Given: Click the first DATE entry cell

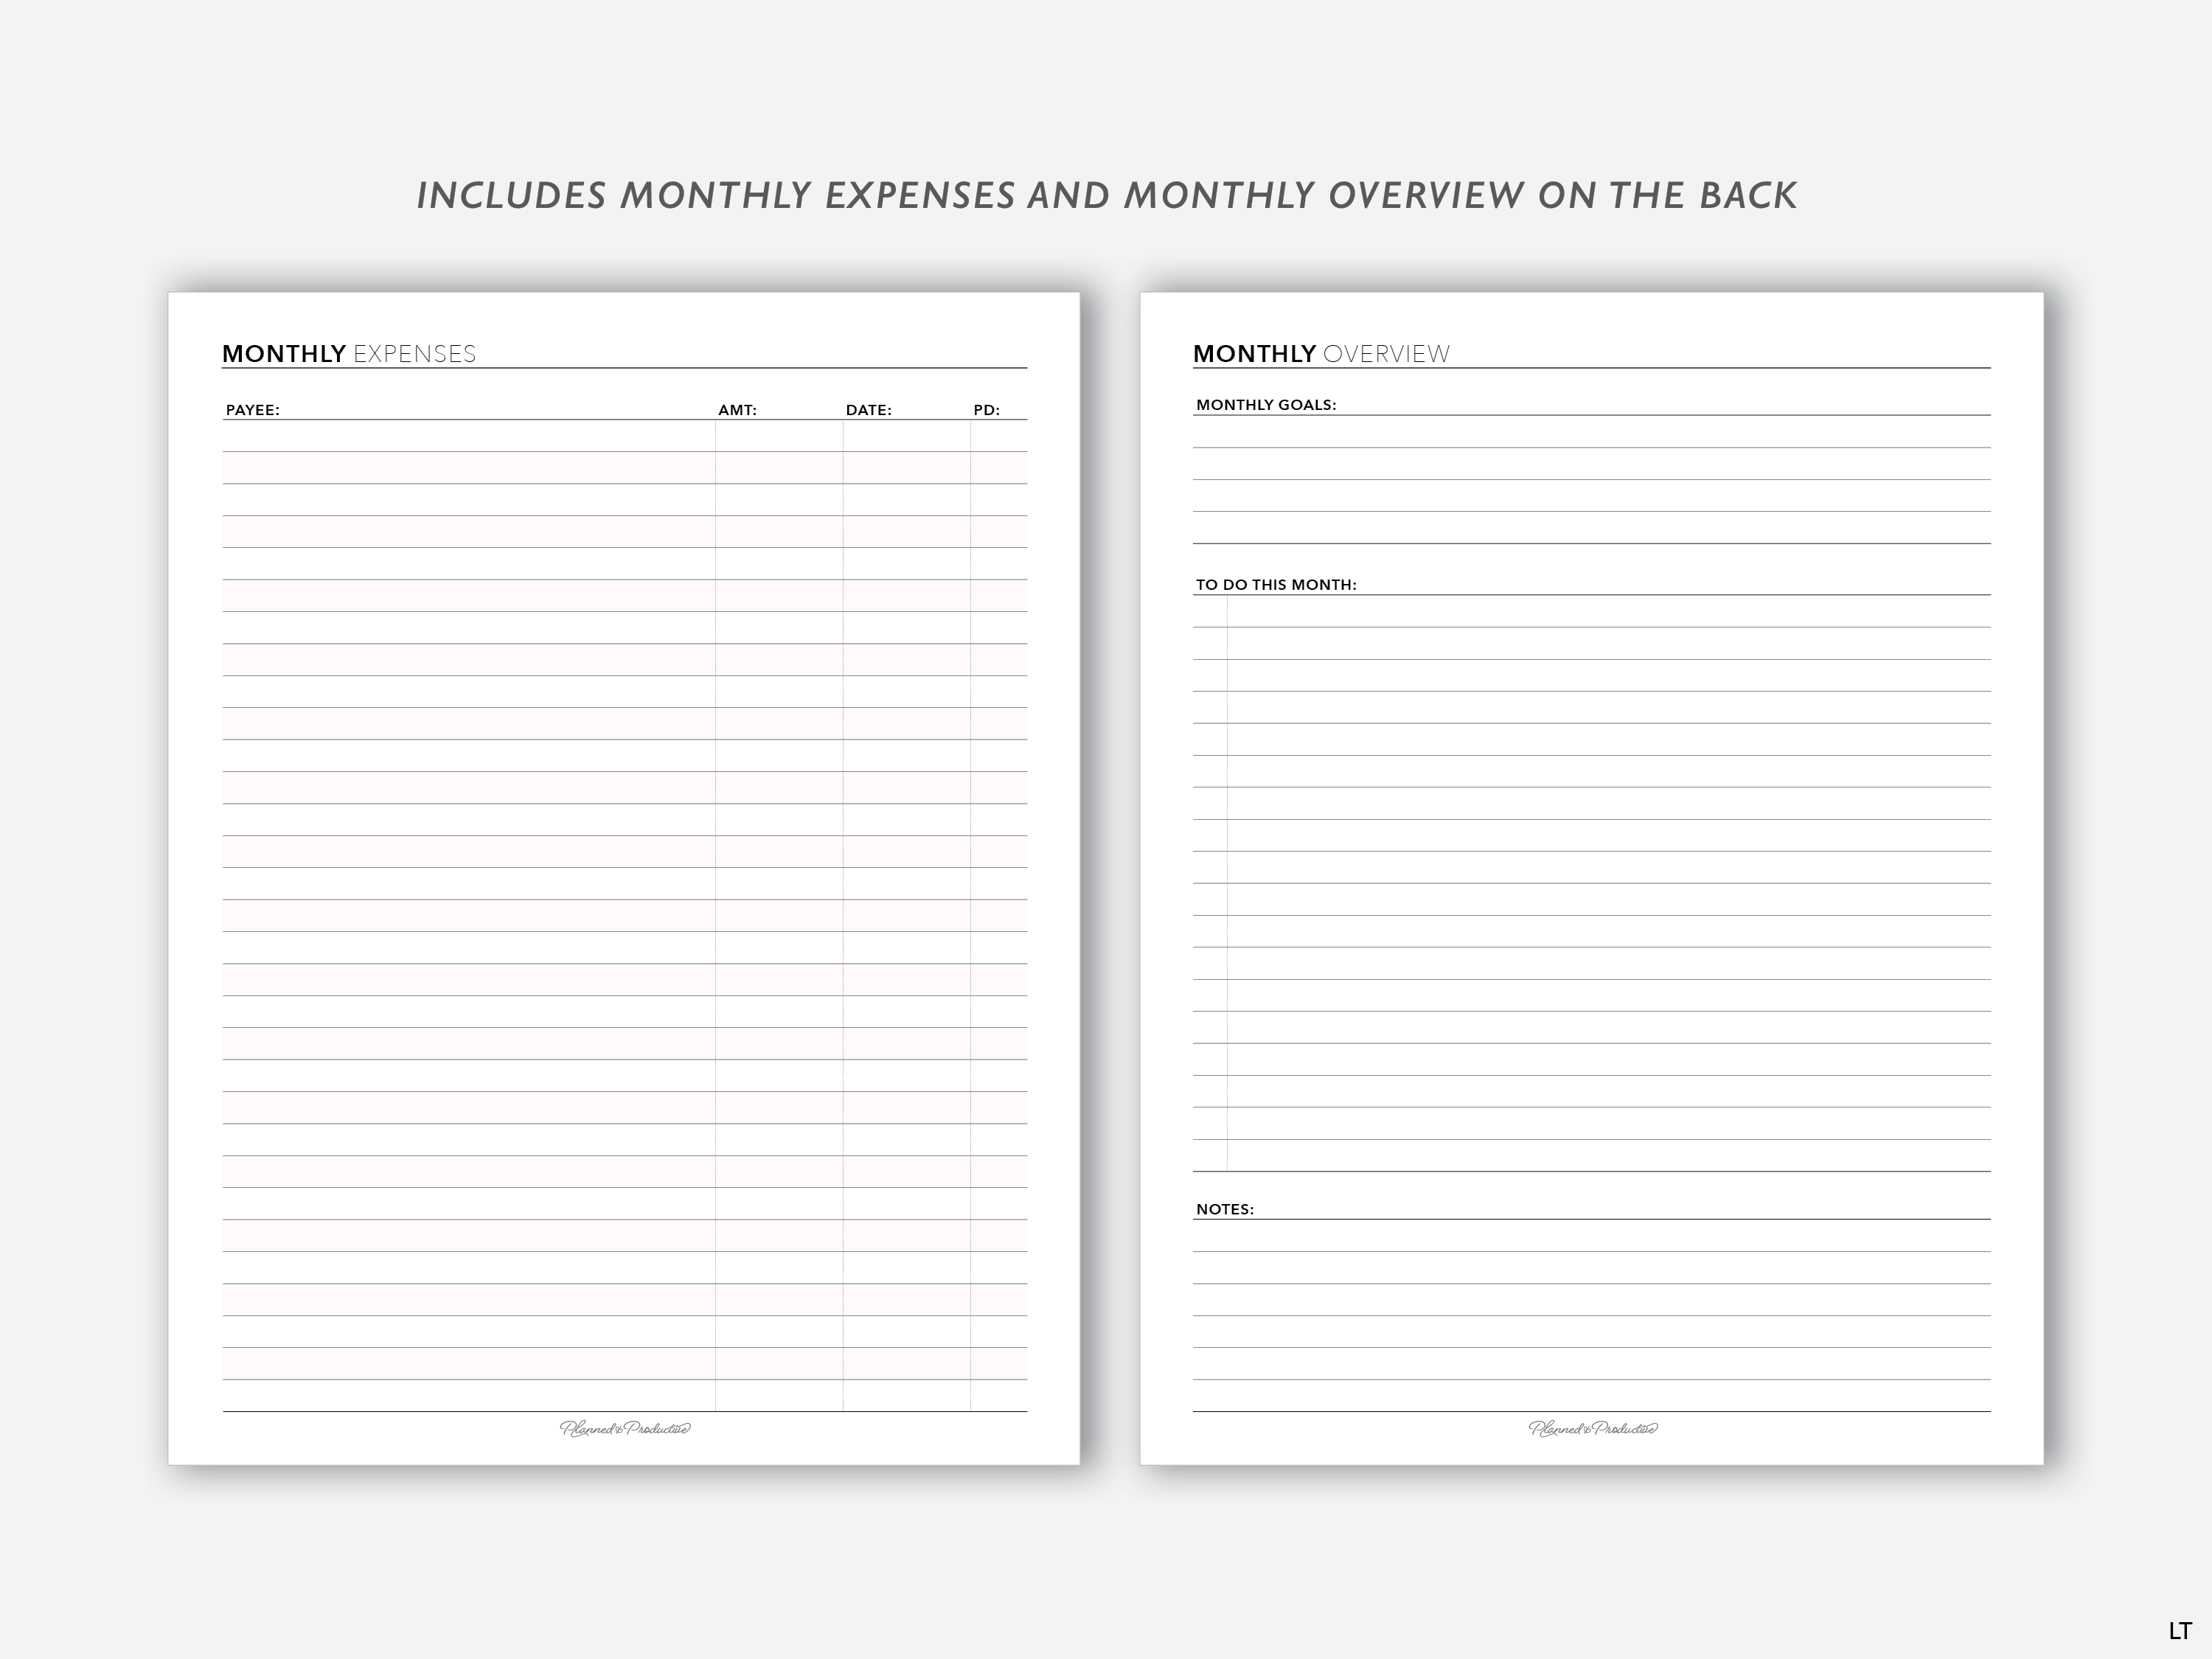Looking at the screenshot, I should point(906,436).
